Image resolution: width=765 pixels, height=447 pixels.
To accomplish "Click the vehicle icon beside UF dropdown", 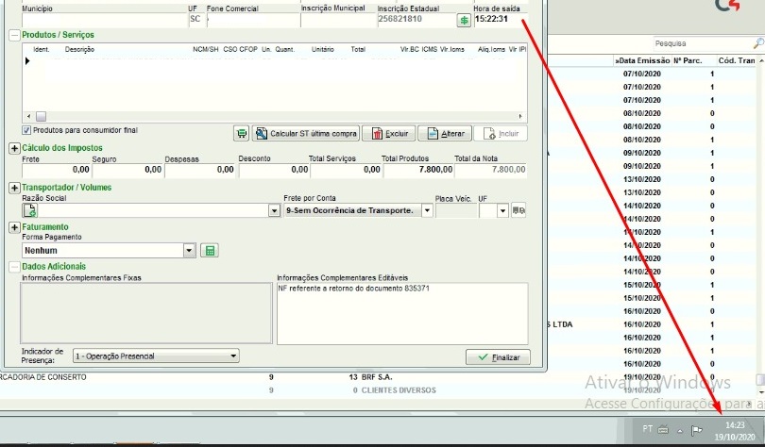I will tap(518, 210).
